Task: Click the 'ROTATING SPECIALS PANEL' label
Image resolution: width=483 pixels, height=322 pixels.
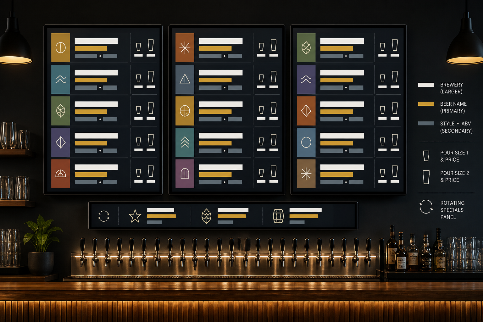Action: (x=452, y=210)
